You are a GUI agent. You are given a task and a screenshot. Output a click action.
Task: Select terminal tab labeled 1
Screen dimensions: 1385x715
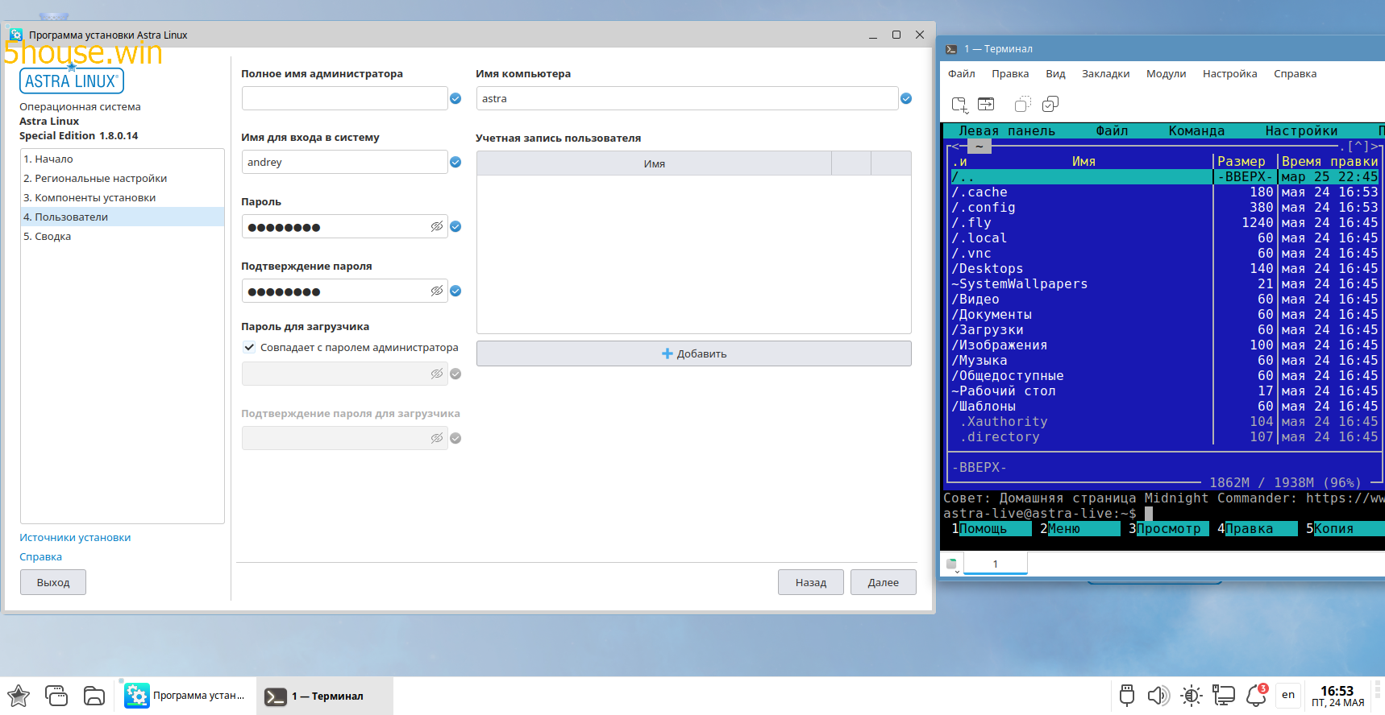[x=995, y=564]
